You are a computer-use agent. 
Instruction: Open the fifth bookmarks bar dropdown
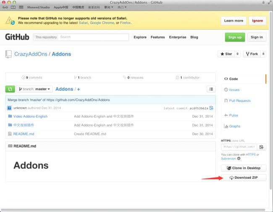coord(109,7)
